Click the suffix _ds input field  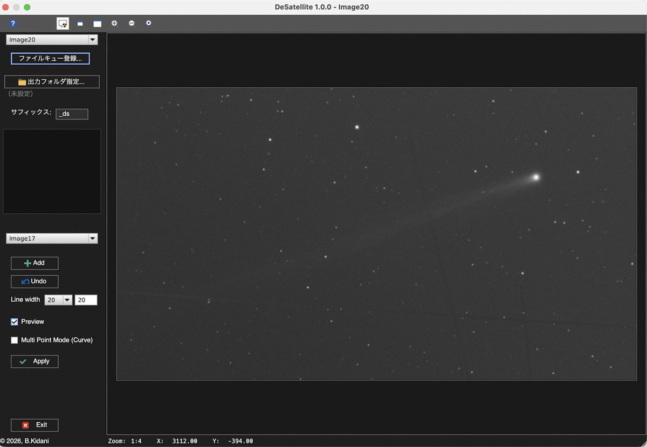[x=72, y=114]
